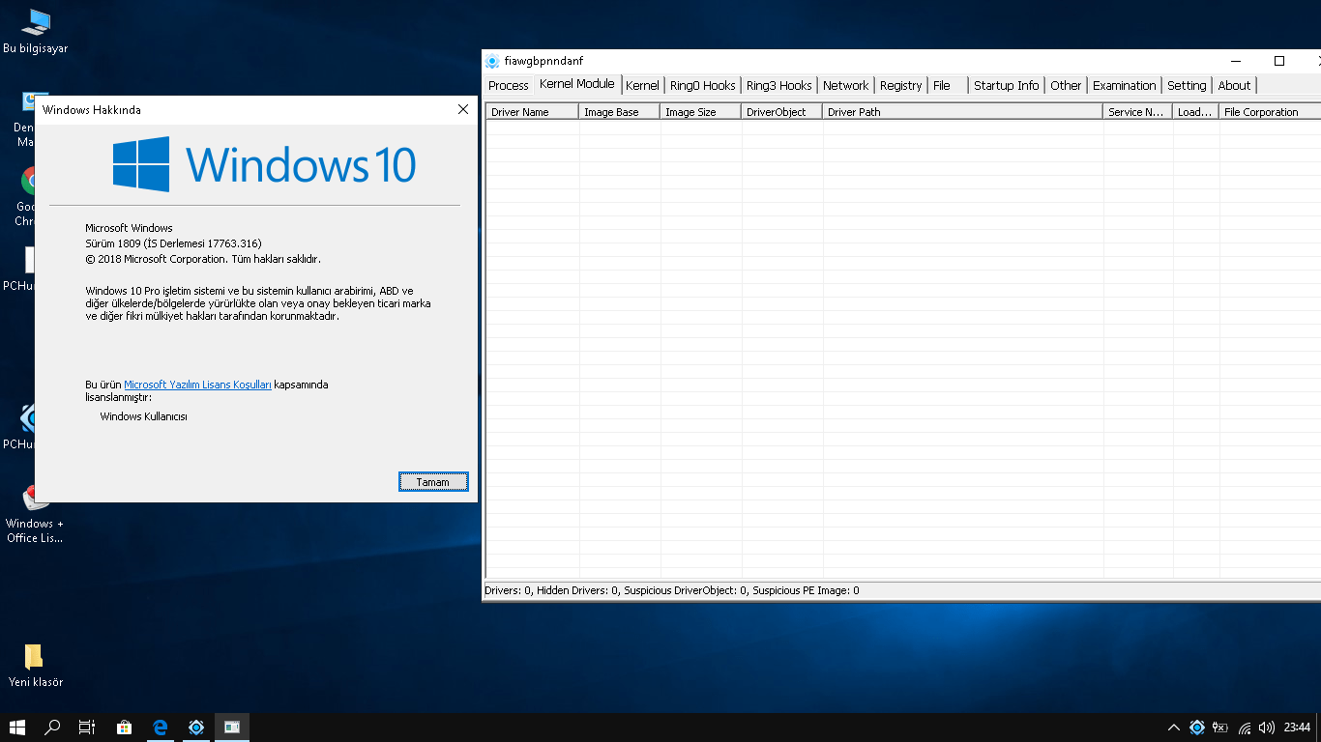Activate the Windows Hakkında taskbar button
This screenshot has width=1321, height=742.
click(x=232, y=728)
